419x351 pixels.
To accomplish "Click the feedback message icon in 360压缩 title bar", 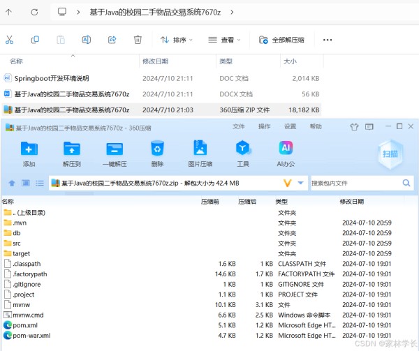I will coord(369,126).
